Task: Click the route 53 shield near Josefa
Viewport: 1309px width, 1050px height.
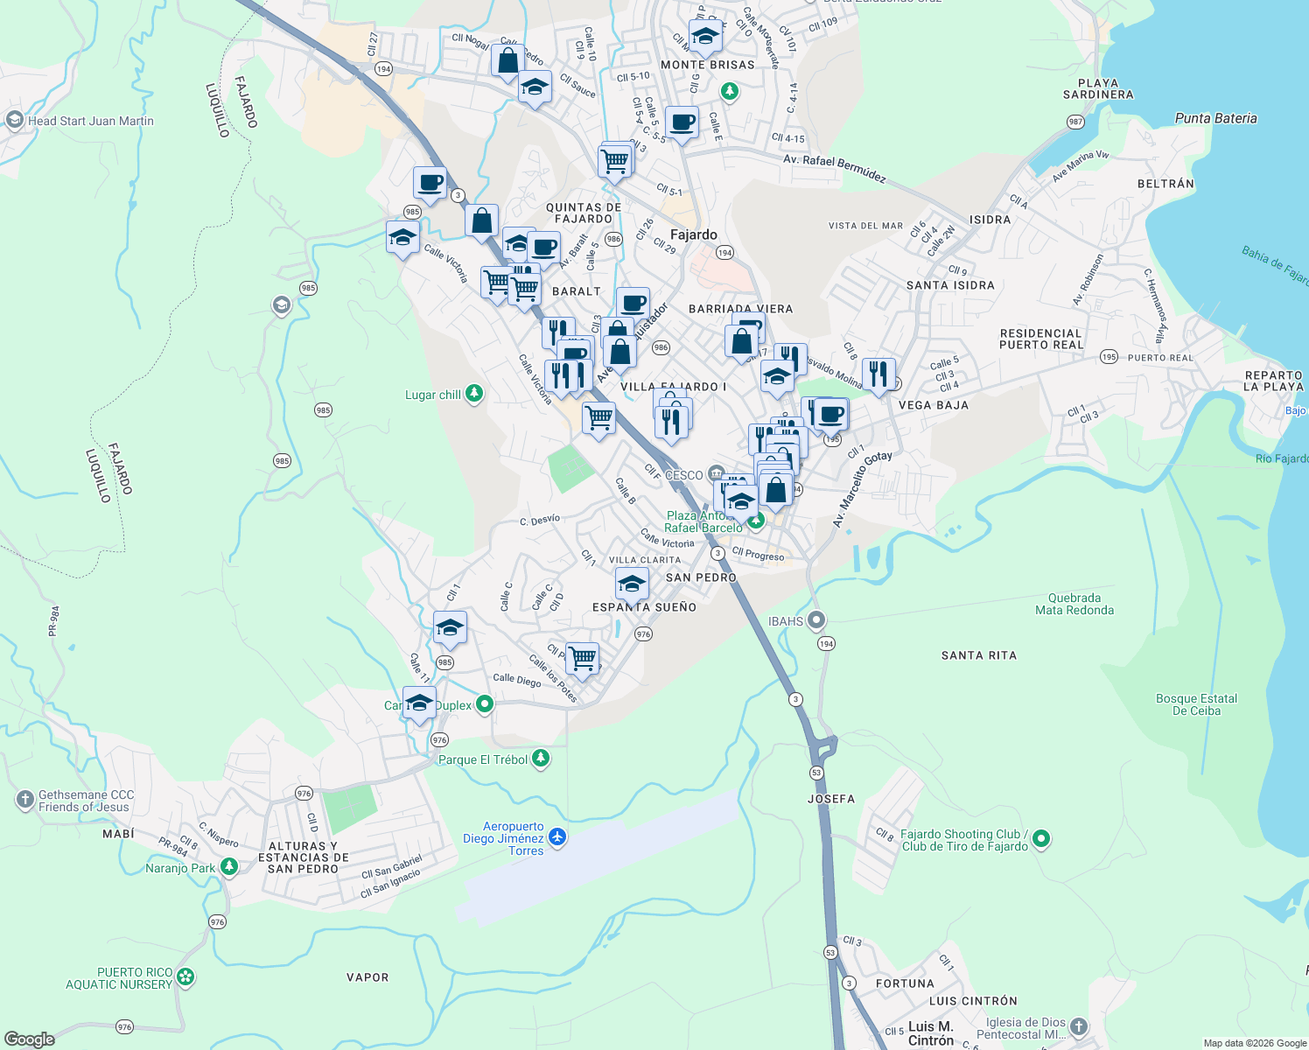Action: pyautogui.click(x=816, y=773)
